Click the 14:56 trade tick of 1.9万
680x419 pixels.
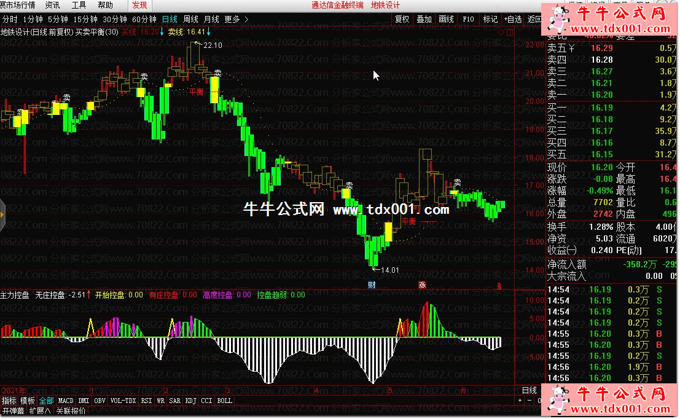pos(613,367)
